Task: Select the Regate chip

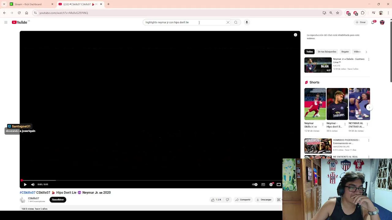Action: (x=345, y=52)
